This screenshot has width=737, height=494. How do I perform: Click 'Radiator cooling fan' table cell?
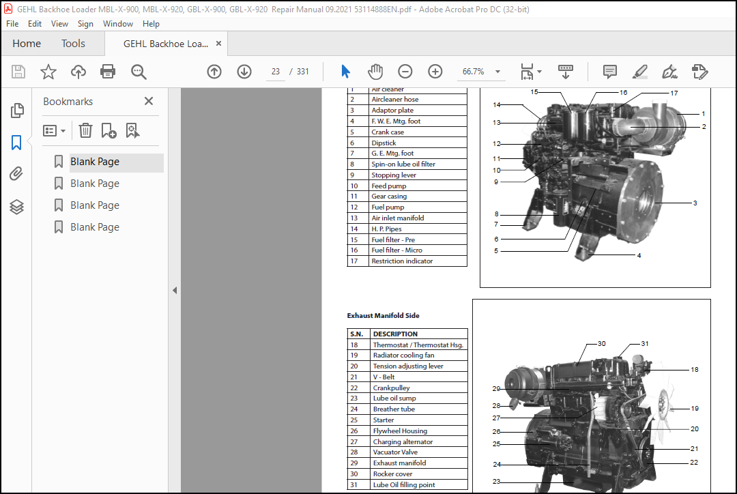[419, 355]
